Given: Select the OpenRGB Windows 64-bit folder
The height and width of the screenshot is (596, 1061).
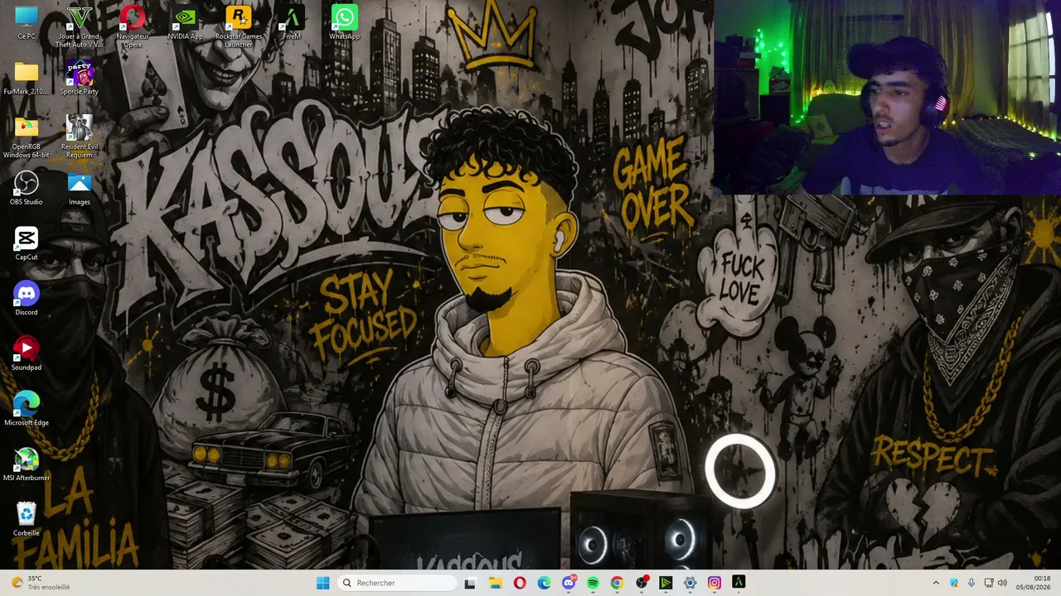Looking at the screenshot, I should (x=27, y=137).
